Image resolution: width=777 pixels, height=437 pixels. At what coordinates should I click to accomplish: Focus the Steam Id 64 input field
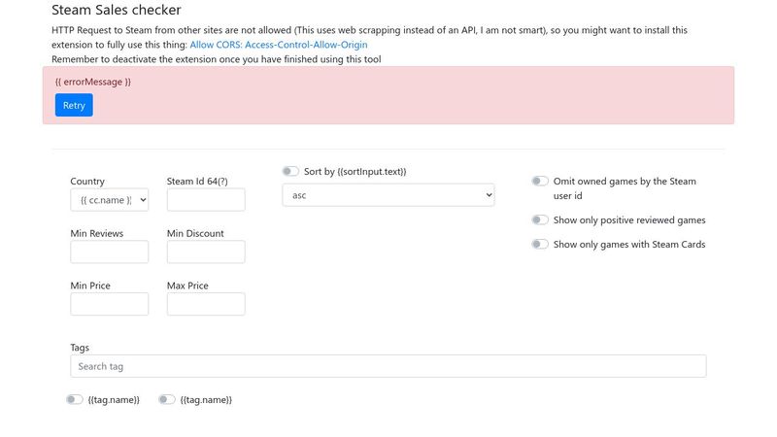pos(206,200)
